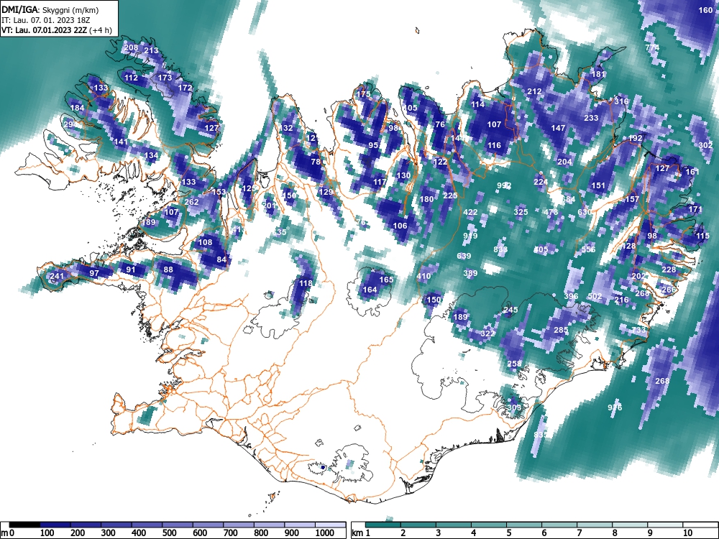The height and width of the screenshot is (539, 719).
Task: Click visibility value 114 on the map
Action: click(x=478, y=104)
